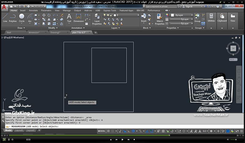The image size is (245, 143).
Task: Click the Mirror tool icon
Action: (x=49, y=20)
